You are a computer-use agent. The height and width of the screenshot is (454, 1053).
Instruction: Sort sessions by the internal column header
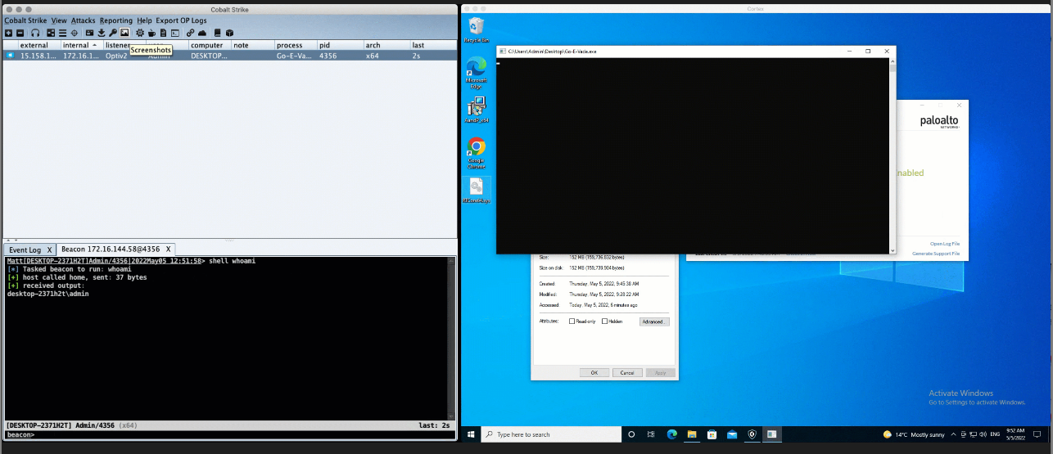coord(82,45)
